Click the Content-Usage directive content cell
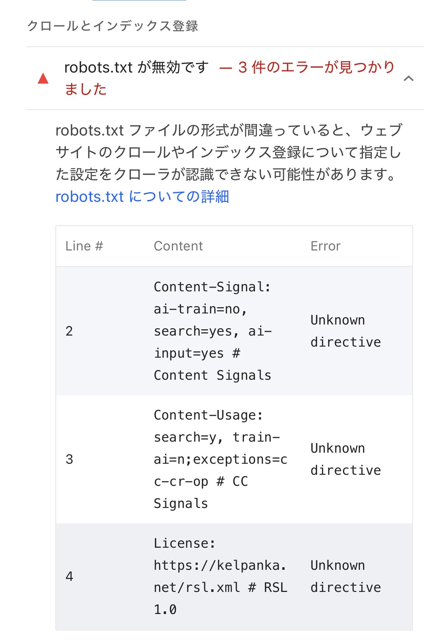Screen dimensions: 444x642 pyautogui.click(x=220, y=459)
